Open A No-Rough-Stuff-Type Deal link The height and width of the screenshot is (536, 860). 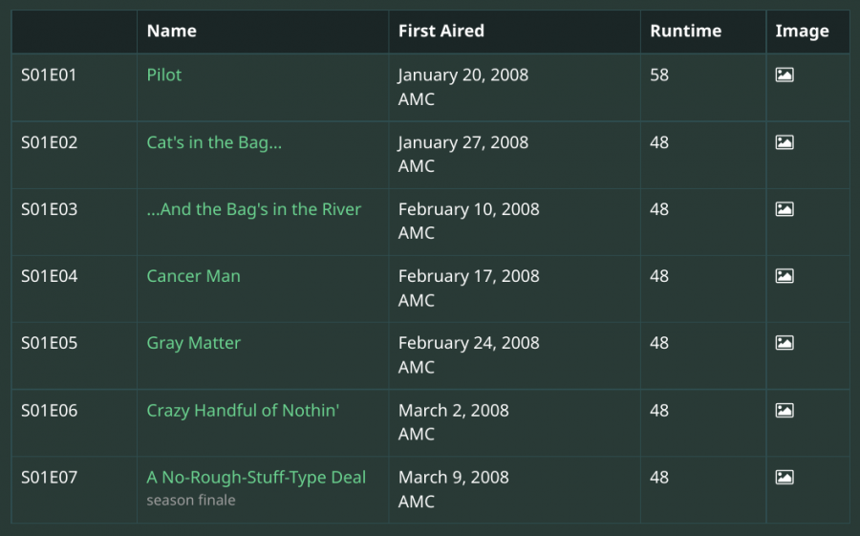pyautogui.click(x=256, y=478)
